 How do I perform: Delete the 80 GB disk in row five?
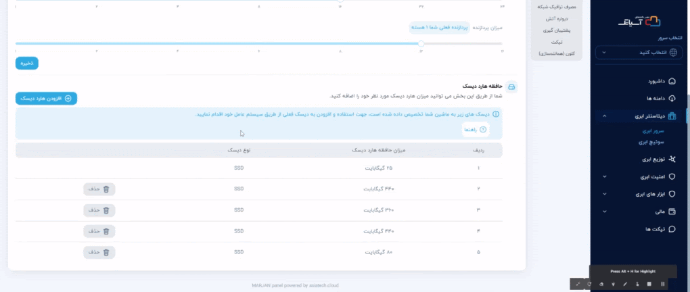click(99, 252)
